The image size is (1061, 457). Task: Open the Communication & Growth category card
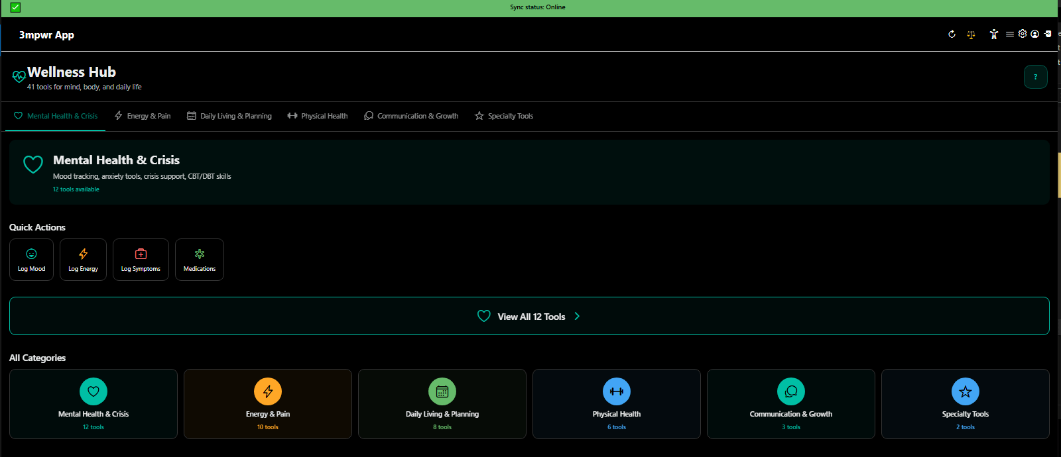pyautogui.click(x=791, y=404)
